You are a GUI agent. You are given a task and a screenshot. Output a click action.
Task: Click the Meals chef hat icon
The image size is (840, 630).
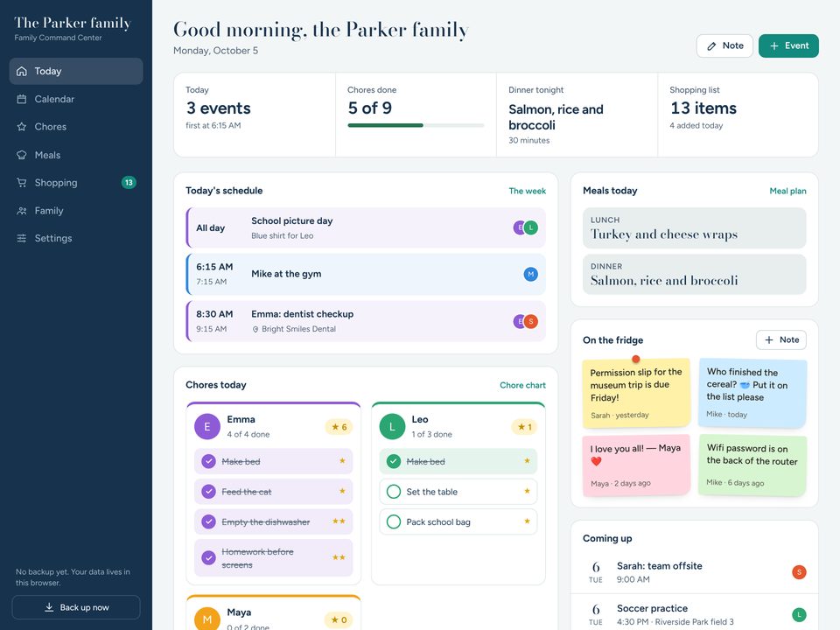(x=21, y=155)
